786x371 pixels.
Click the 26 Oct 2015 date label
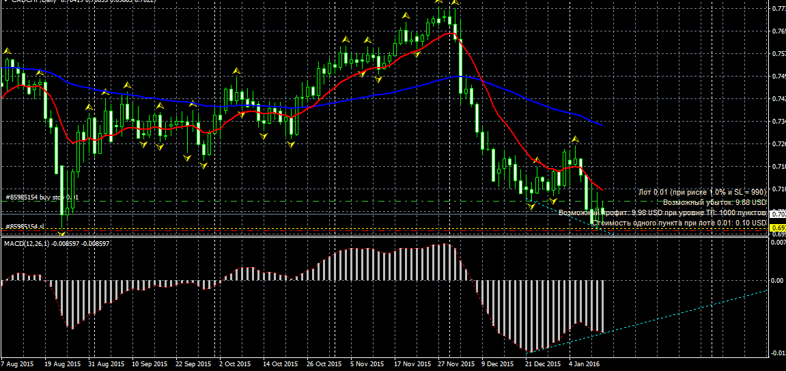tap(324, 363)
